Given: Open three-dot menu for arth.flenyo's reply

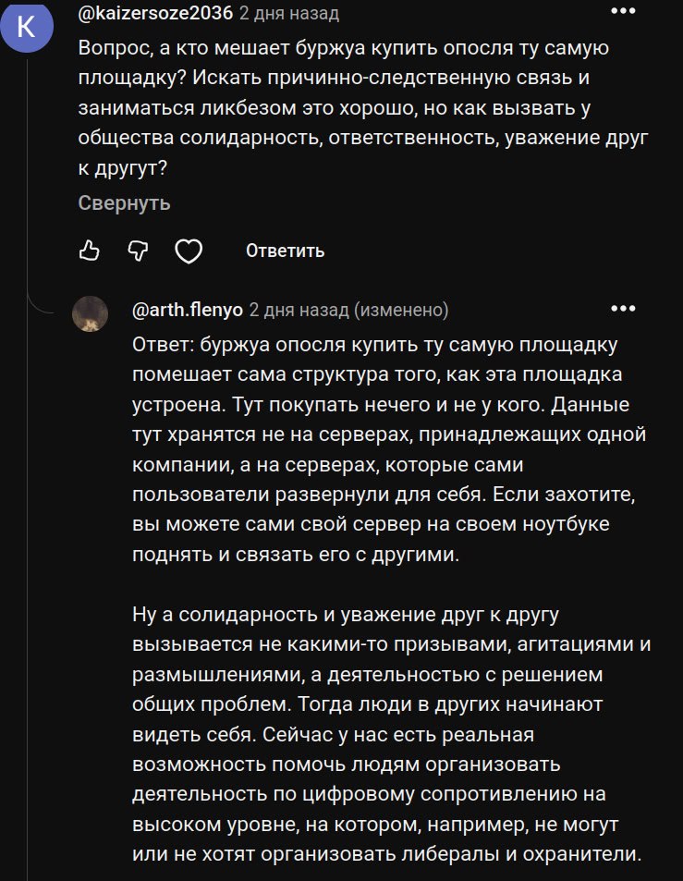Looking at the screenshot, I should [624, 308].
